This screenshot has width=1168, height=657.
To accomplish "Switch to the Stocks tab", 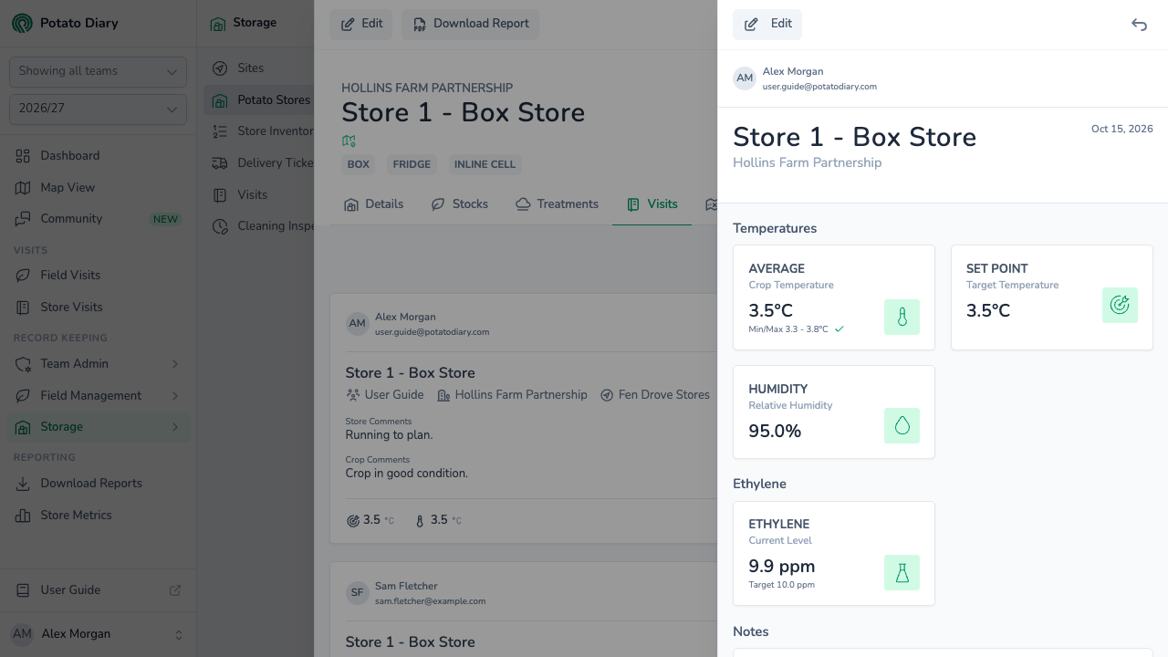I will point(459,204).
